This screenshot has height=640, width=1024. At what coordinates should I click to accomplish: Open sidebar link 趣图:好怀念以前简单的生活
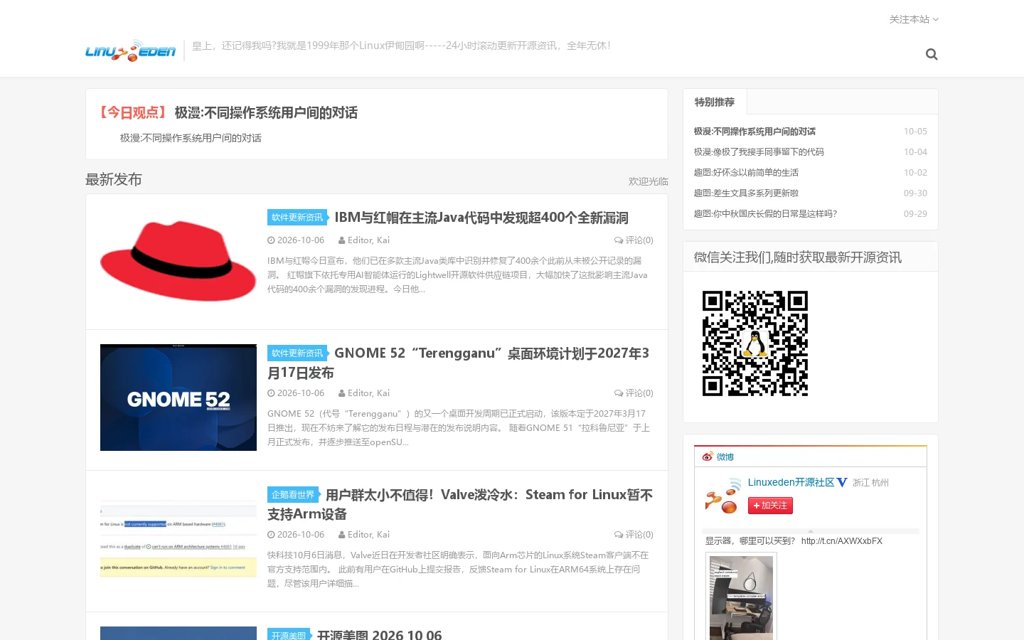[746, 173]
